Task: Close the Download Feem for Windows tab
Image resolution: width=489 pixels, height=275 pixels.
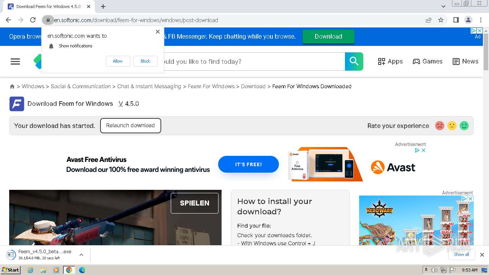Action: tap(89, 6)
